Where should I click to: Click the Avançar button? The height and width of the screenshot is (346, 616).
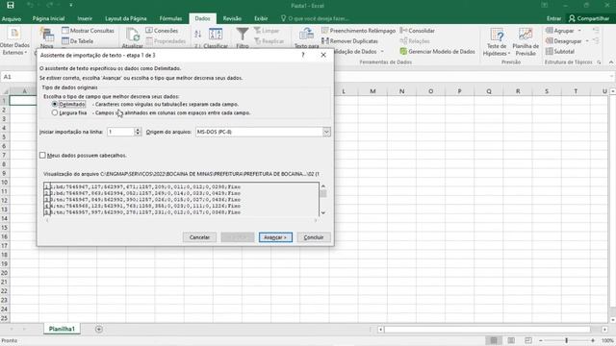coord(275,237)
